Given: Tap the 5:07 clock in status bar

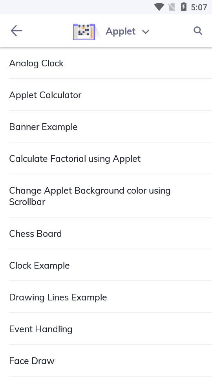Looking at the screenshot, I should click(x=199, y=7).
